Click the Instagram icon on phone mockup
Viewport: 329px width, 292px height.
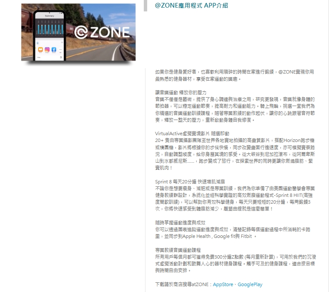(x=47, y=49)
